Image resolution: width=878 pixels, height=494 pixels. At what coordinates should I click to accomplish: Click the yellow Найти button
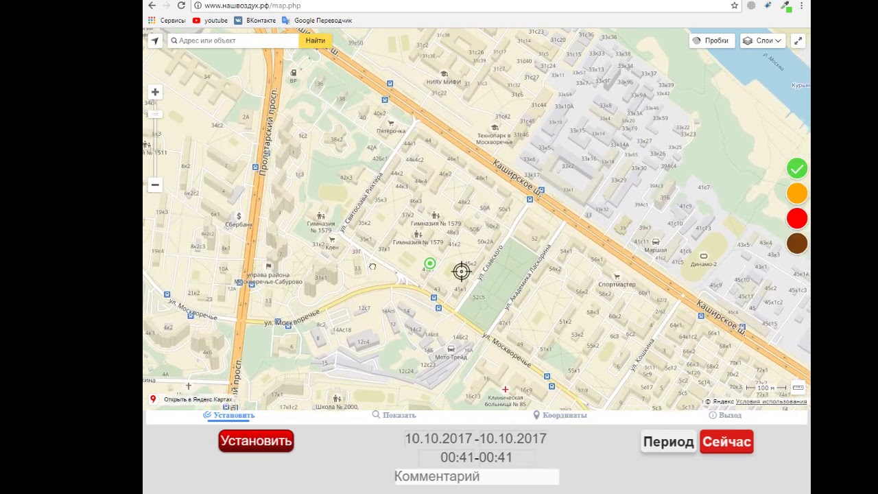(x=316, y=40)
